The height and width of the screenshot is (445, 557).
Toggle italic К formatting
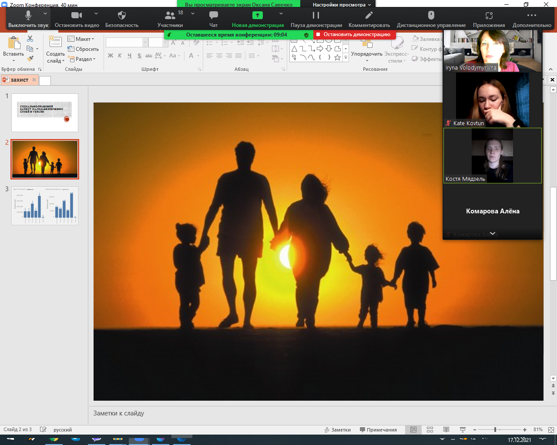120,56
